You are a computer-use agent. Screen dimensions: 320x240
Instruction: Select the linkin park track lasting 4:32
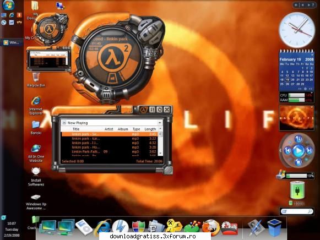pyautogui.click(x=110, y=143)
